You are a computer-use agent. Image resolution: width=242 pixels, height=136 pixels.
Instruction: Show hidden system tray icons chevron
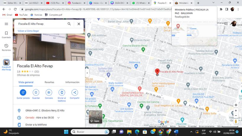pyautogui.click(x=191, y=132)
